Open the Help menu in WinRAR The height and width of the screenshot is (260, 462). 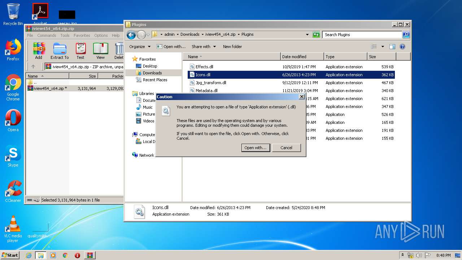pyautogui.click(x=115, y=35)
